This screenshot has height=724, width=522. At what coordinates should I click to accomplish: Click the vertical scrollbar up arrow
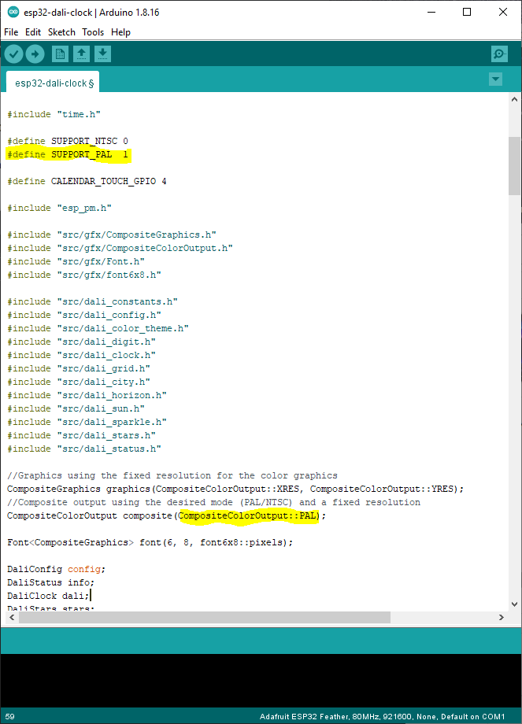click(x=515, y=99)
